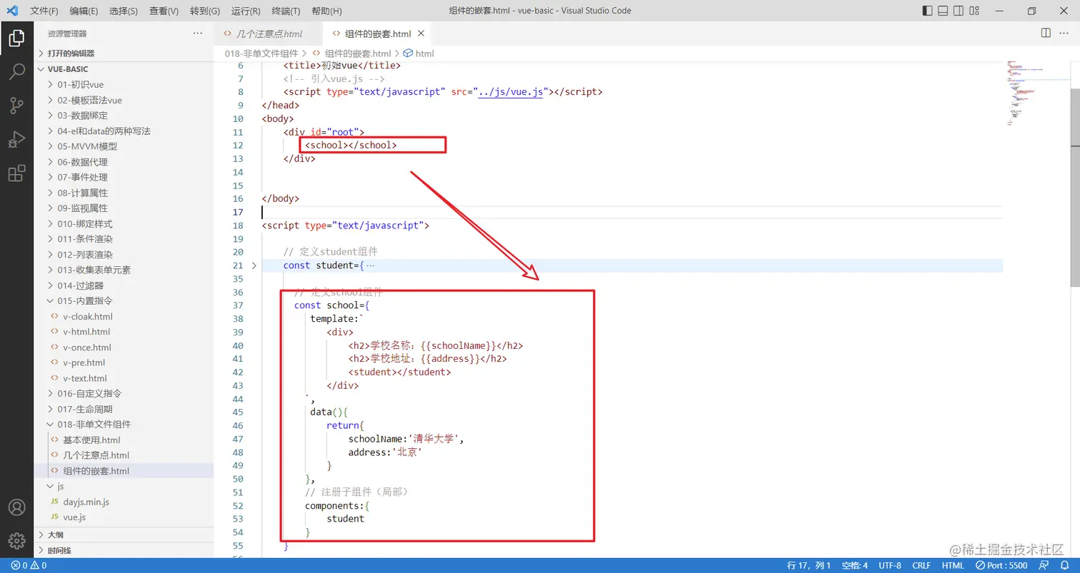Screen dimensions: 1080x573
Task: Click the split editor right icon
Action: pyautogui.click(x=1046, y=33)
